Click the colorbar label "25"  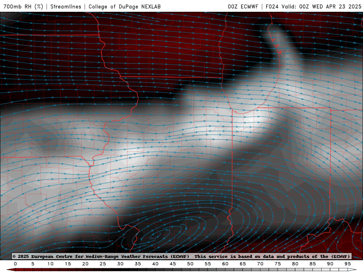tap(103, 264)
